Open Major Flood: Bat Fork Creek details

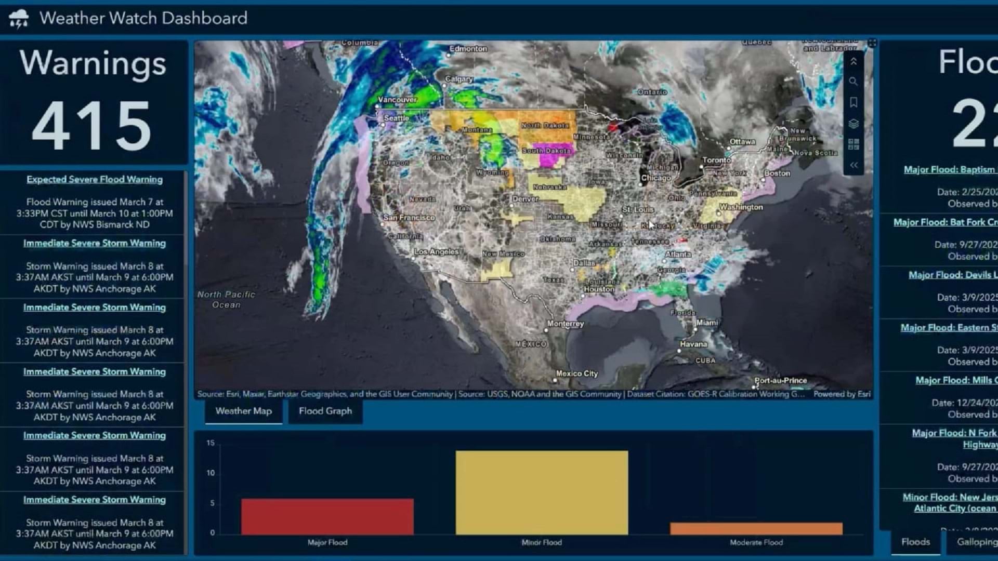click(946, 222)
